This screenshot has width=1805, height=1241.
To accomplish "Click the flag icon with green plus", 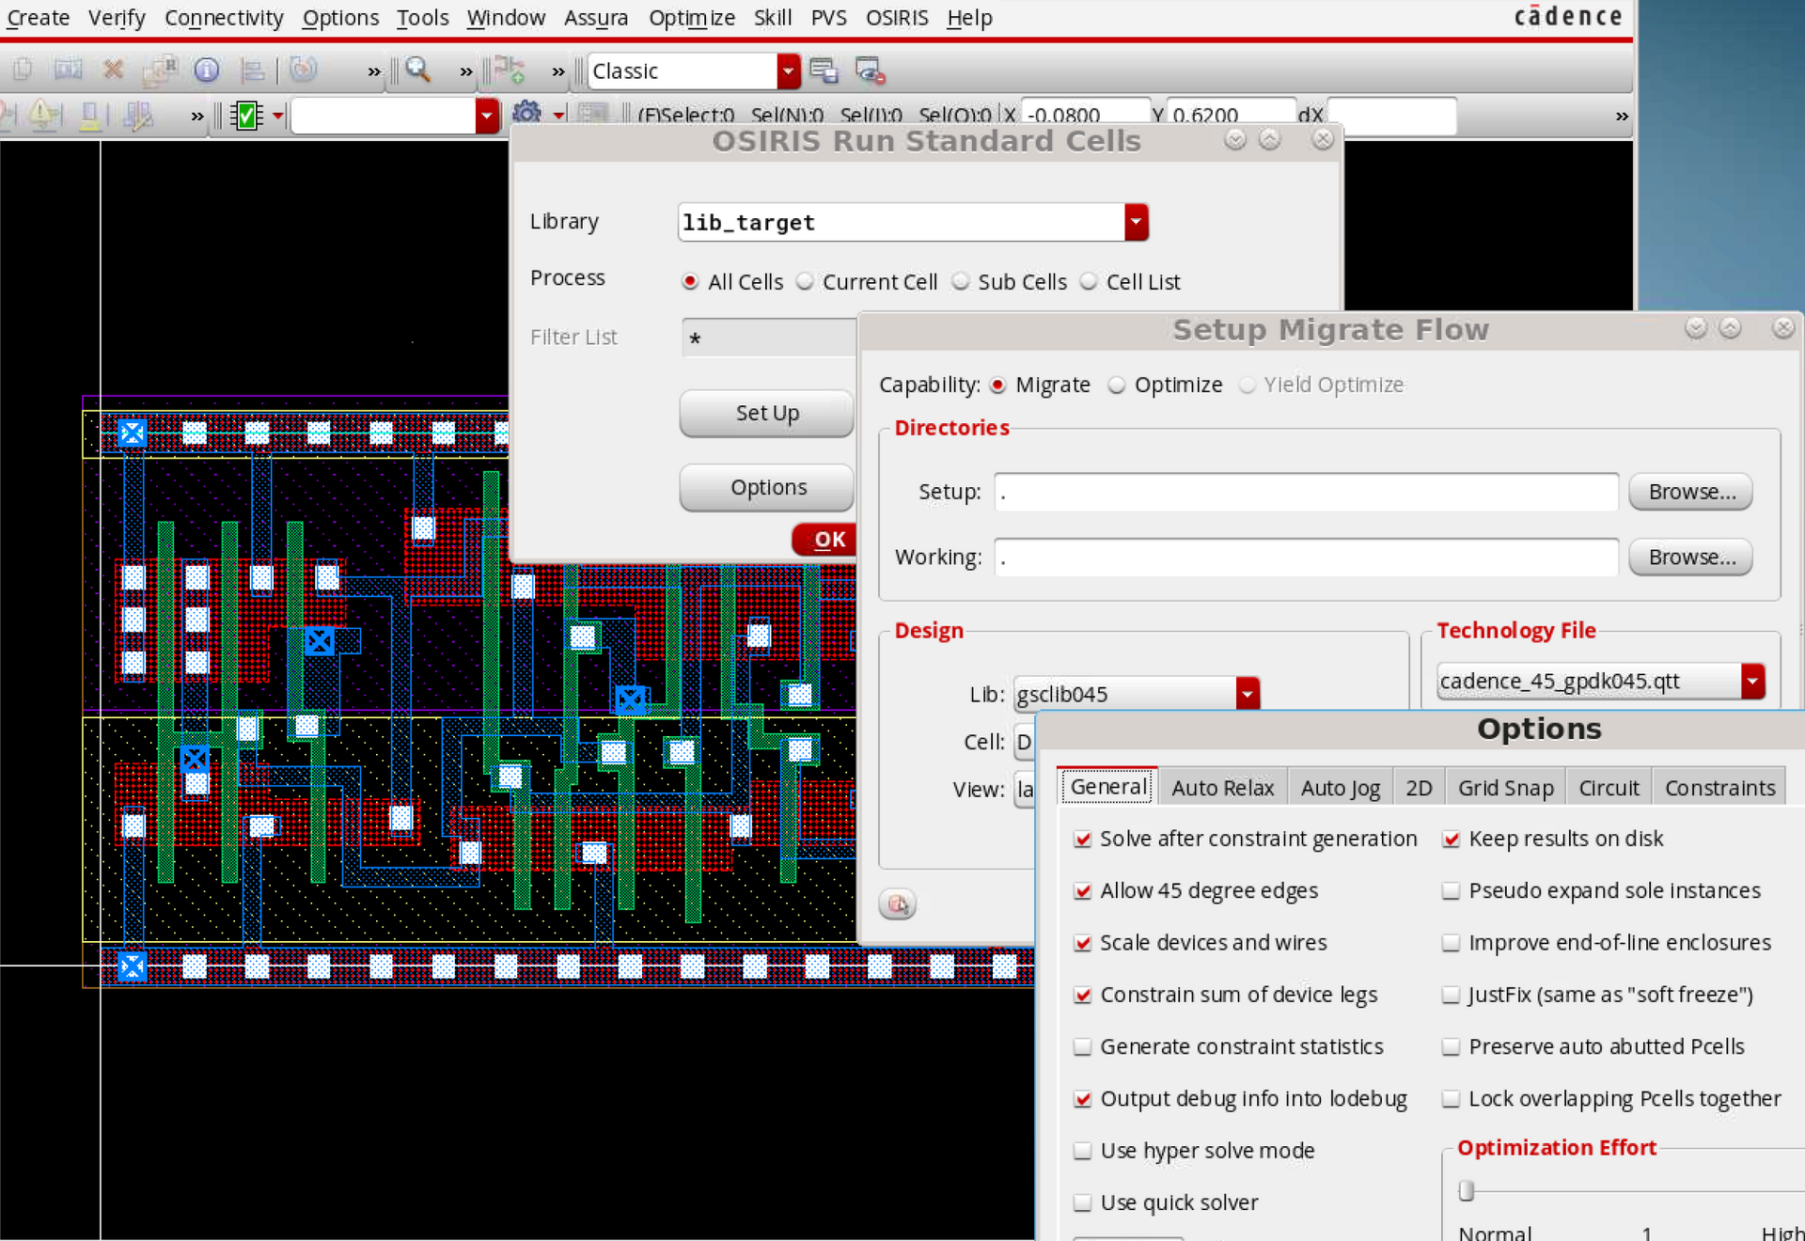I will pyautogui.click(x=510, y=70).
